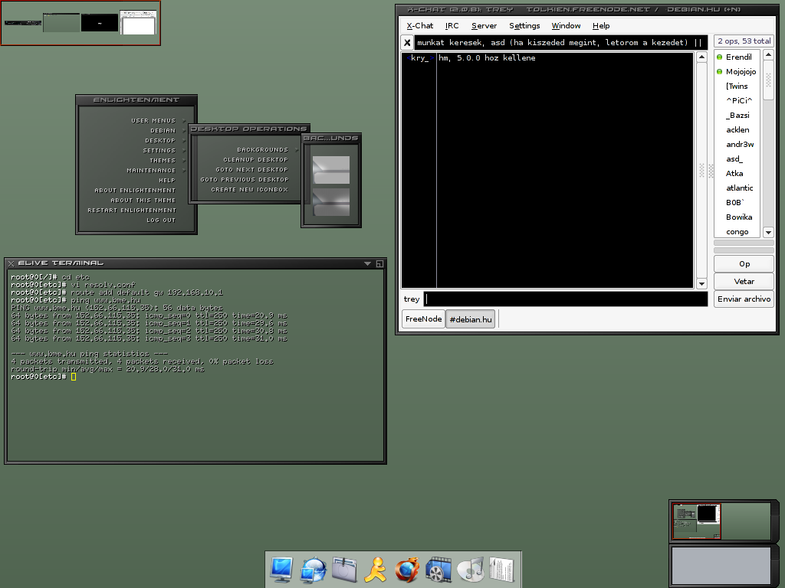Click user list scroll up arrow
Viewport: 785px width, 588px height.
pyautogui.click(x=768, y=54)
